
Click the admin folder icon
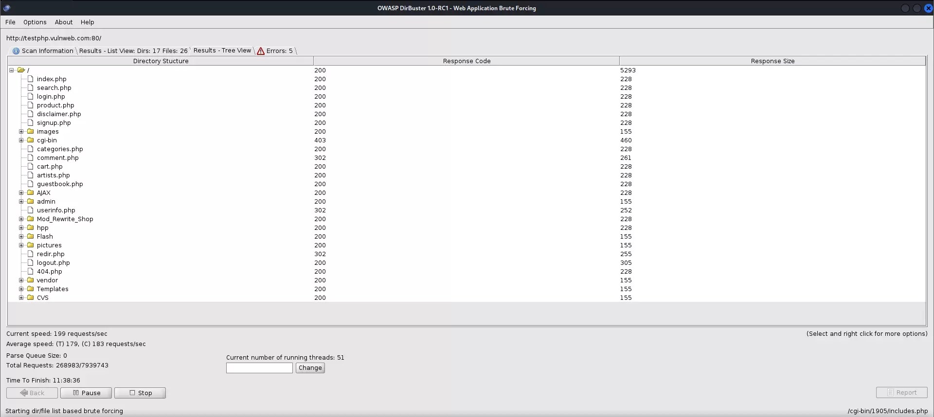pyautogui.click(x=31, y=201)
